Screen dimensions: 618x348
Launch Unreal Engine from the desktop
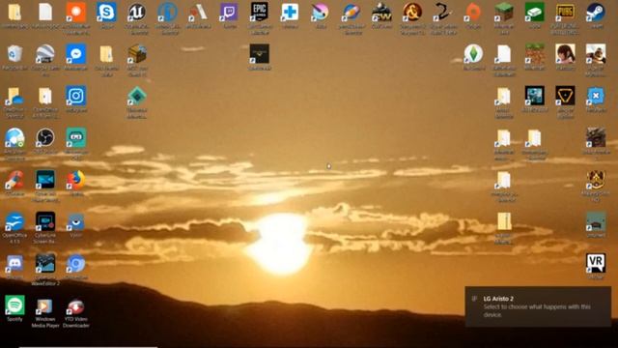tap(137, 13)
